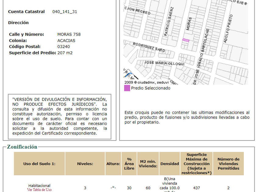Viewport: 256px width, 192px height.
Task: Click the map copyright text ciudadmx, seduvi
Action: (x=147, y=83)
